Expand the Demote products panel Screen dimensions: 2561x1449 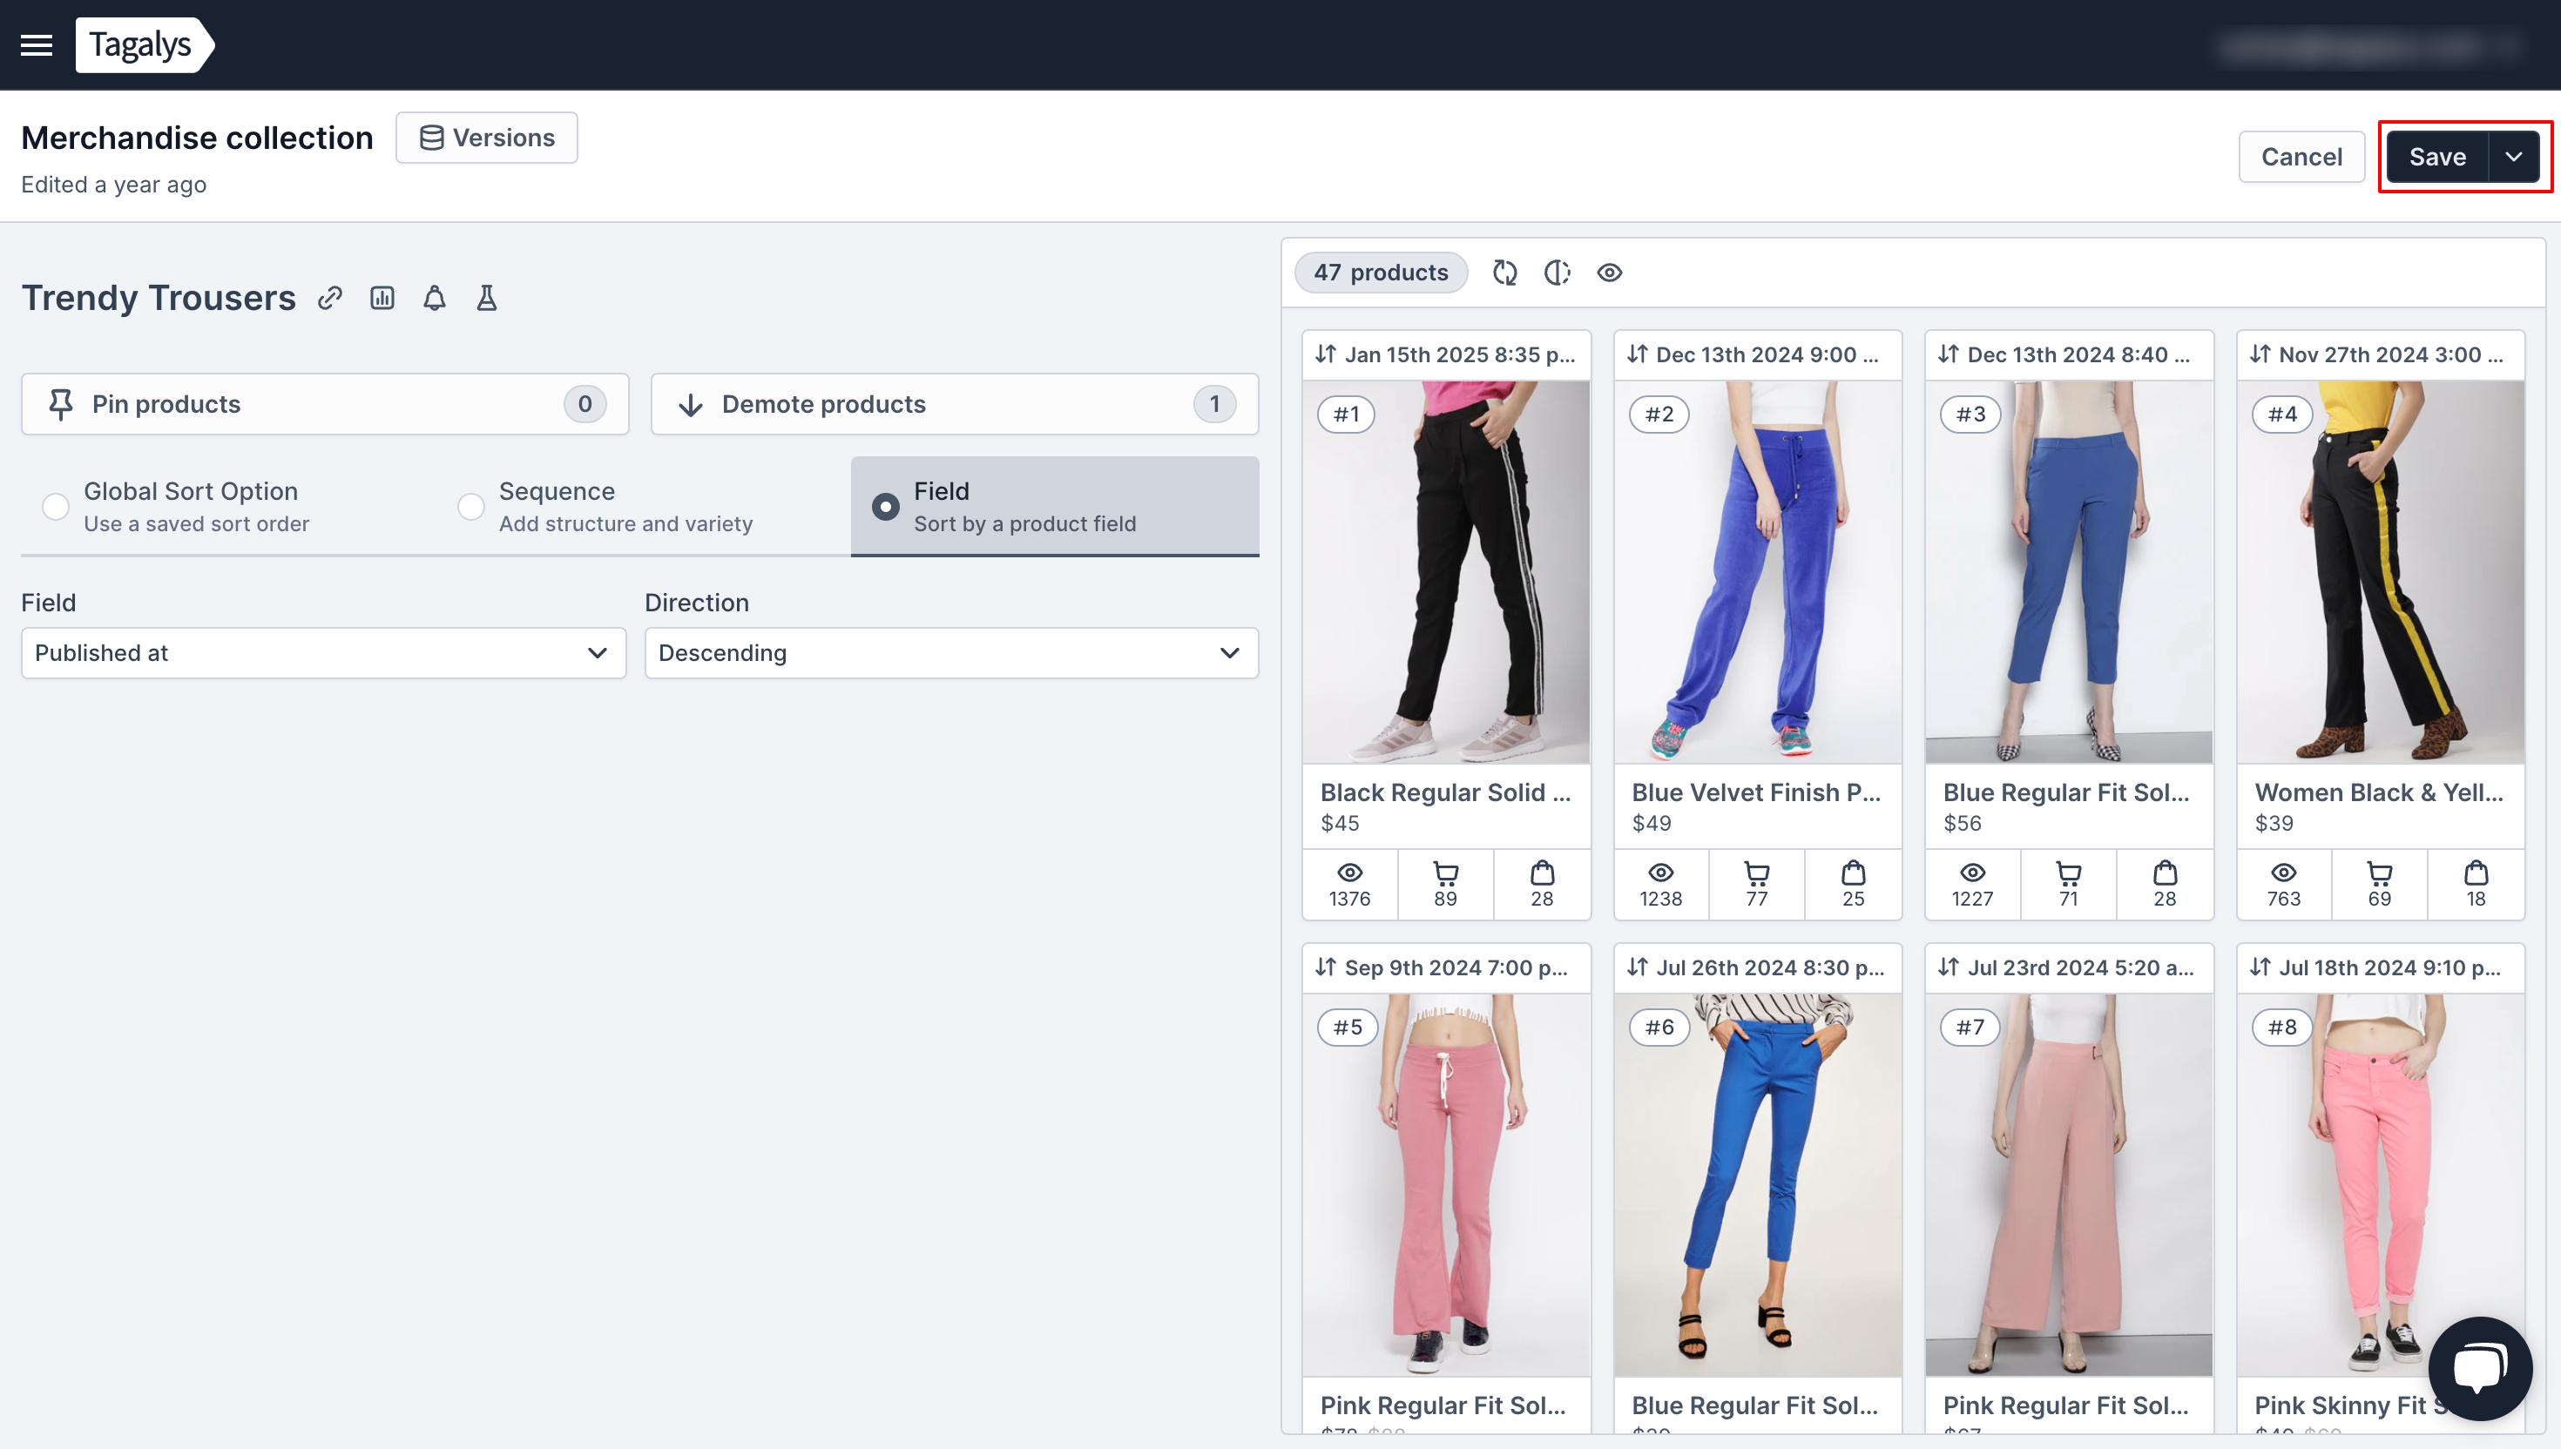[x=955, y=404]
